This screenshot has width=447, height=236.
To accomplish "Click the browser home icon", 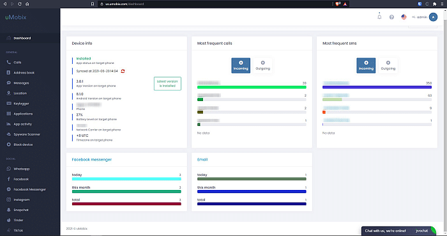I will coord(27,4).
